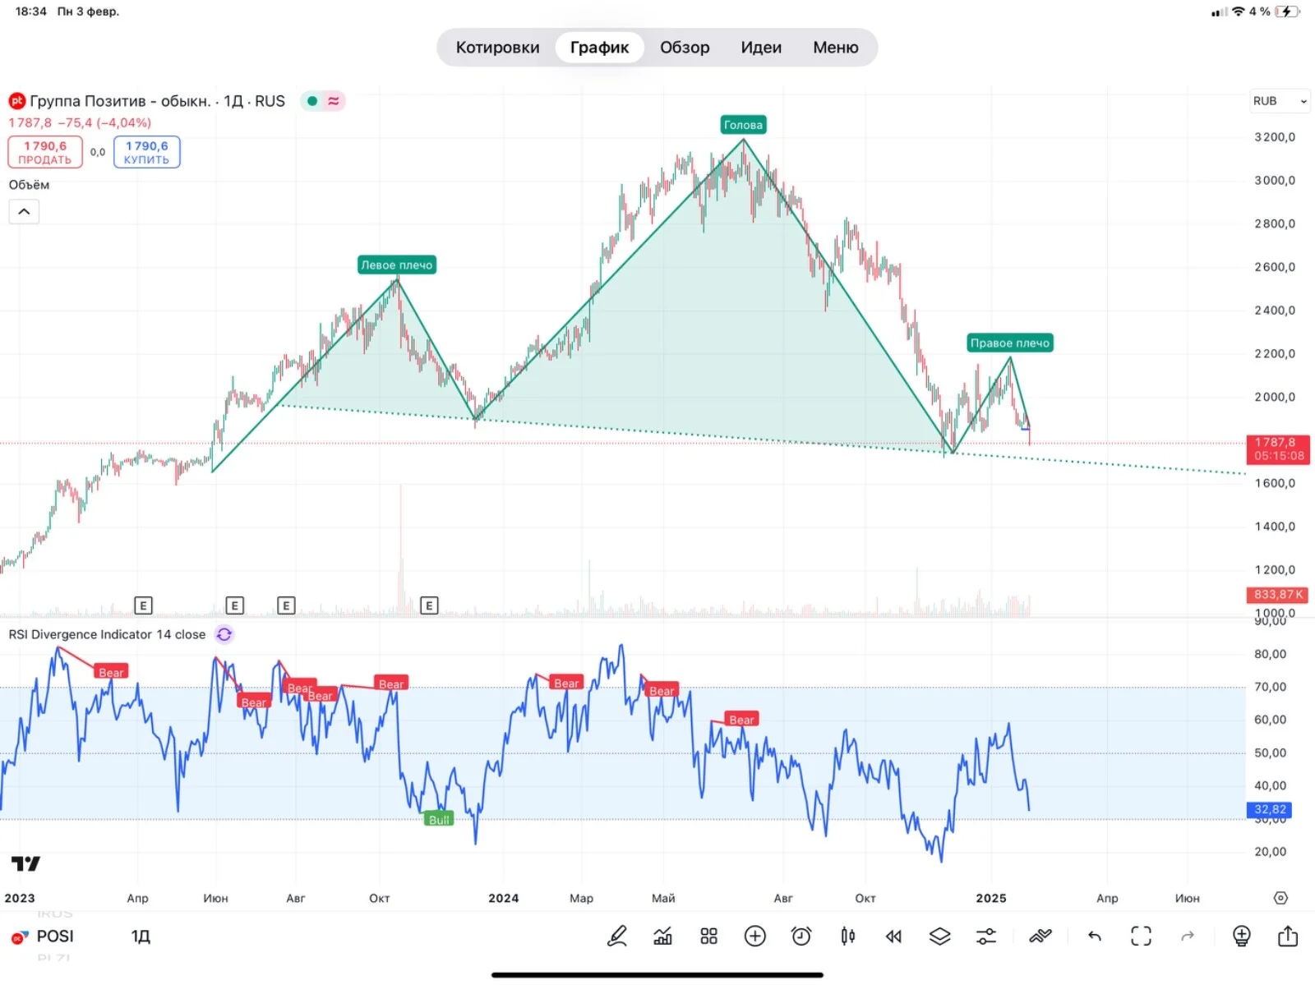Image resolution: width=1315 pixels, height=985 pixels.
Task: Tap the RSI indicator refresh icon
Action: click(224, 634)
